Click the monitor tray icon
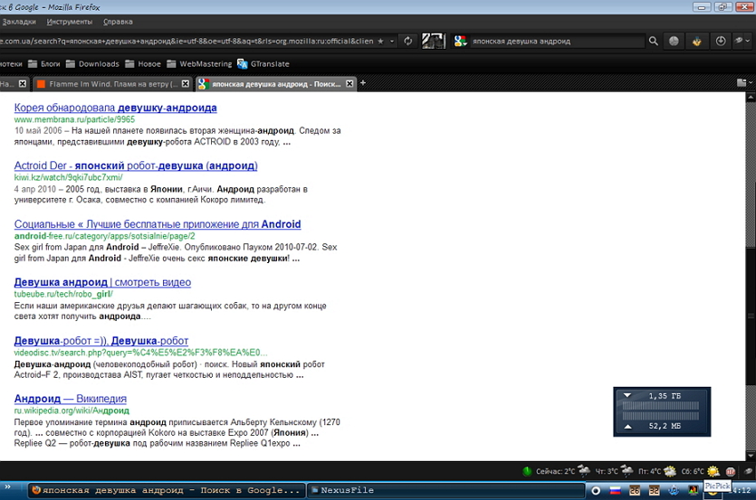Viewport: 756px width, 500px height. coord(693,491)
